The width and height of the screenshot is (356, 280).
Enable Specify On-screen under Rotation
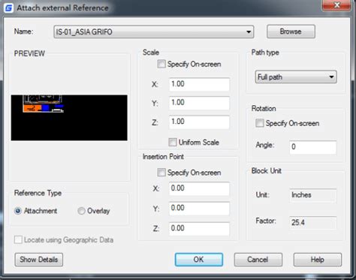[x=260, y=123]
